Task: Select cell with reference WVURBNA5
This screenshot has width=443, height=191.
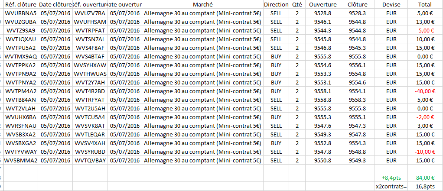Action: click(21, 13)
